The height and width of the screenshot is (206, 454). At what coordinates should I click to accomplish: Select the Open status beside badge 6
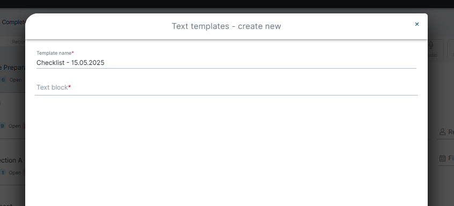16,80
